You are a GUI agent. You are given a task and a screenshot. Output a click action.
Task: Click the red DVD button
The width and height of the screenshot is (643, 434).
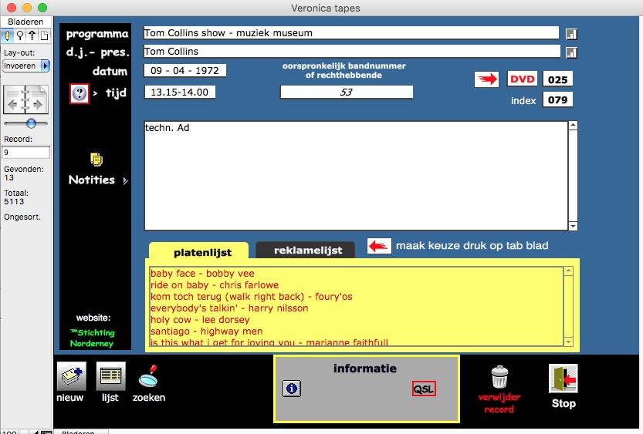click(x=523, y=79)
